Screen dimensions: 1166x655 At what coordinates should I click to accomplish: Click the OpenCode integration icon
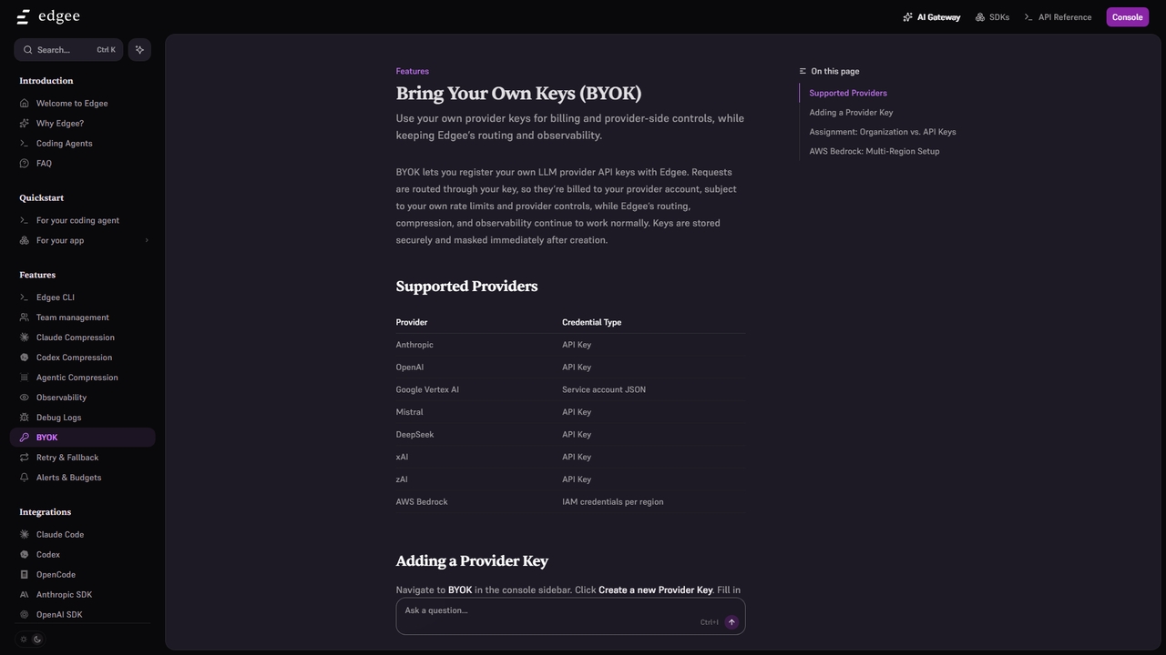[x=25, y=575]
